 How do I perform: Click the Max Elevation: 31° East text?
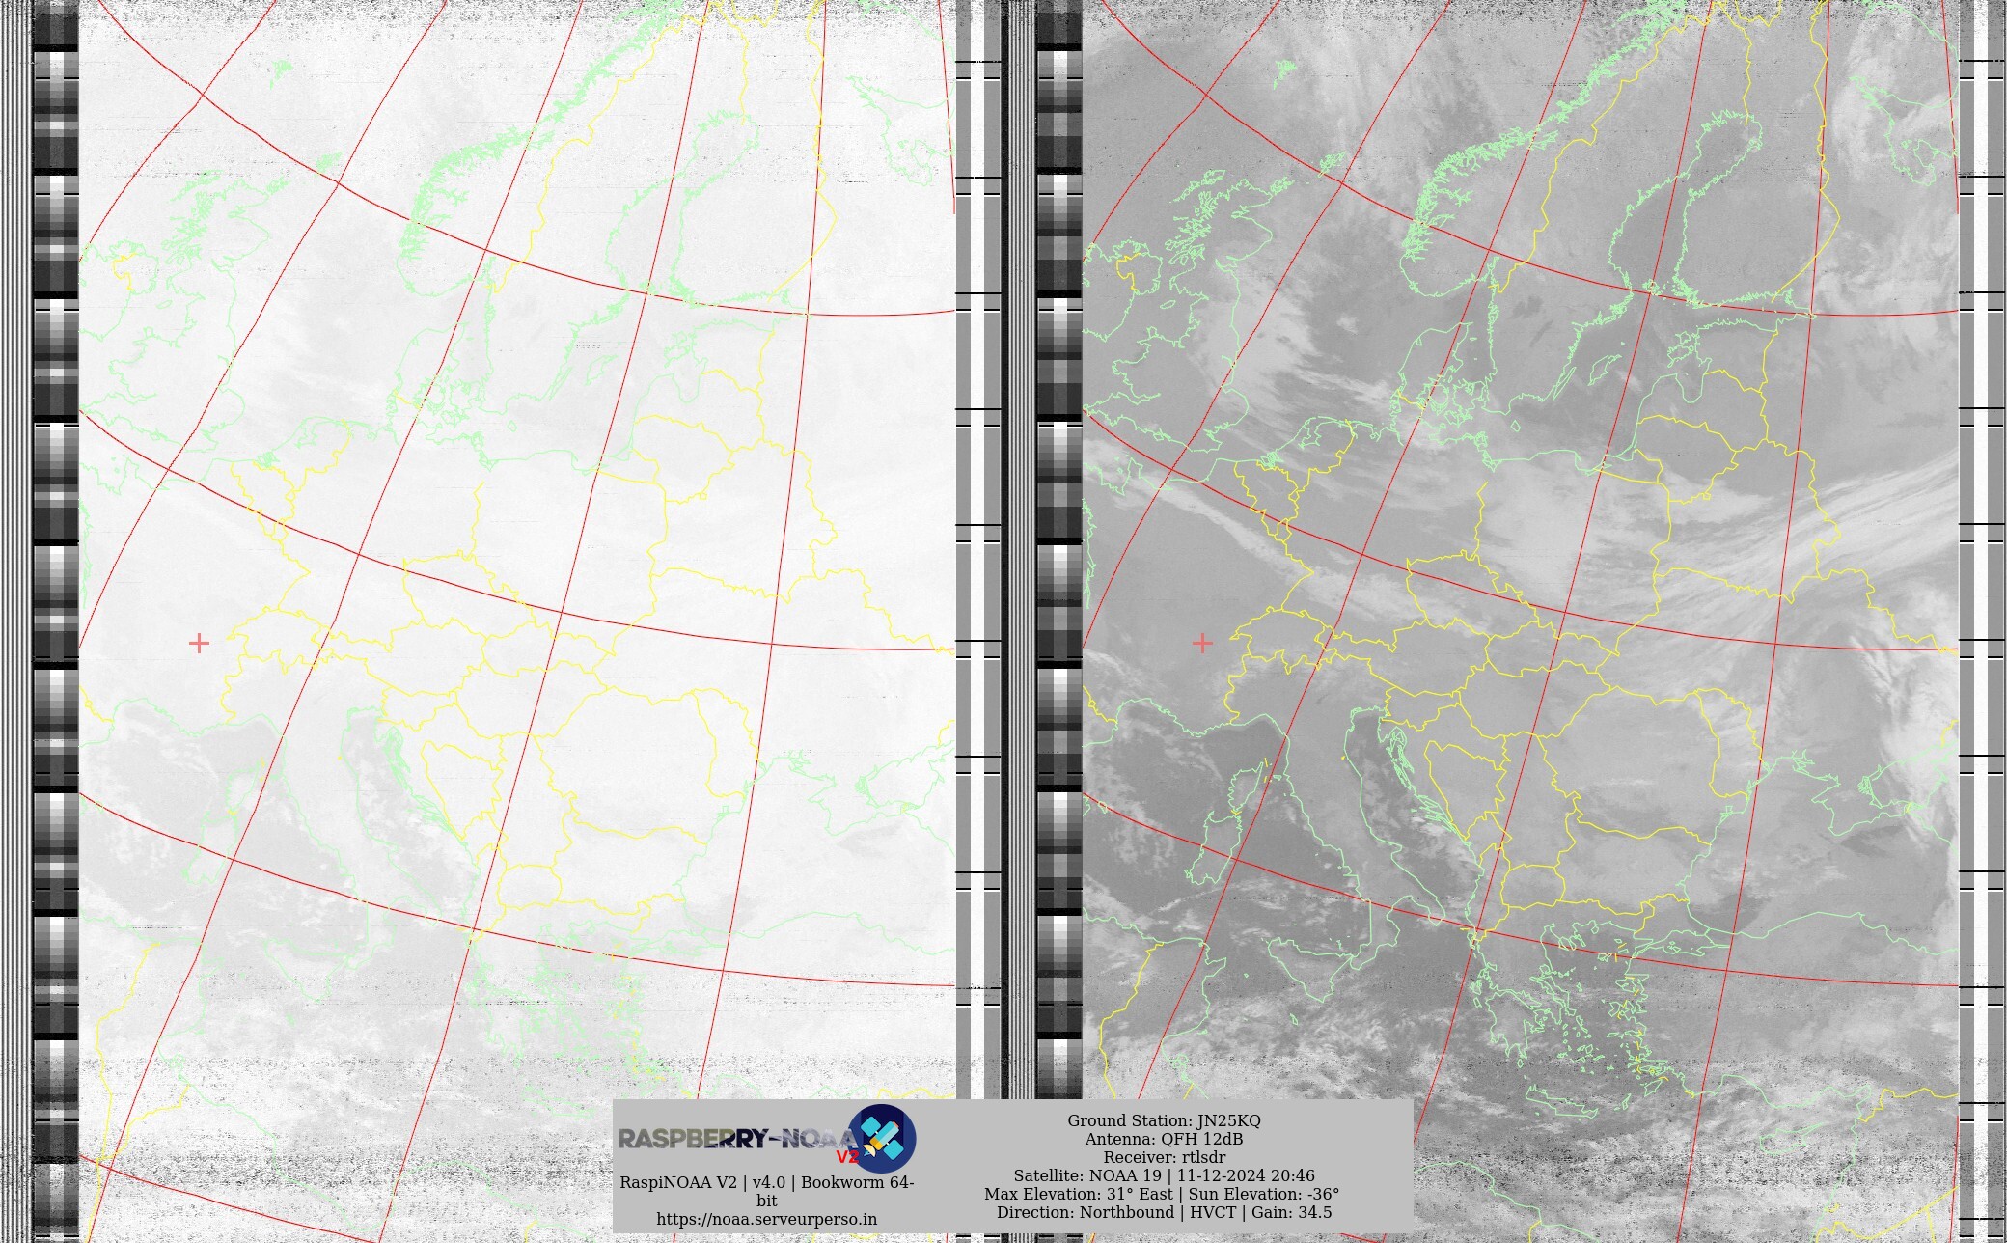(x=1077, y=1194)
